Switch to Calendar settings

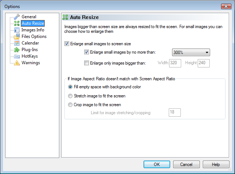click(x=30, y=43)
